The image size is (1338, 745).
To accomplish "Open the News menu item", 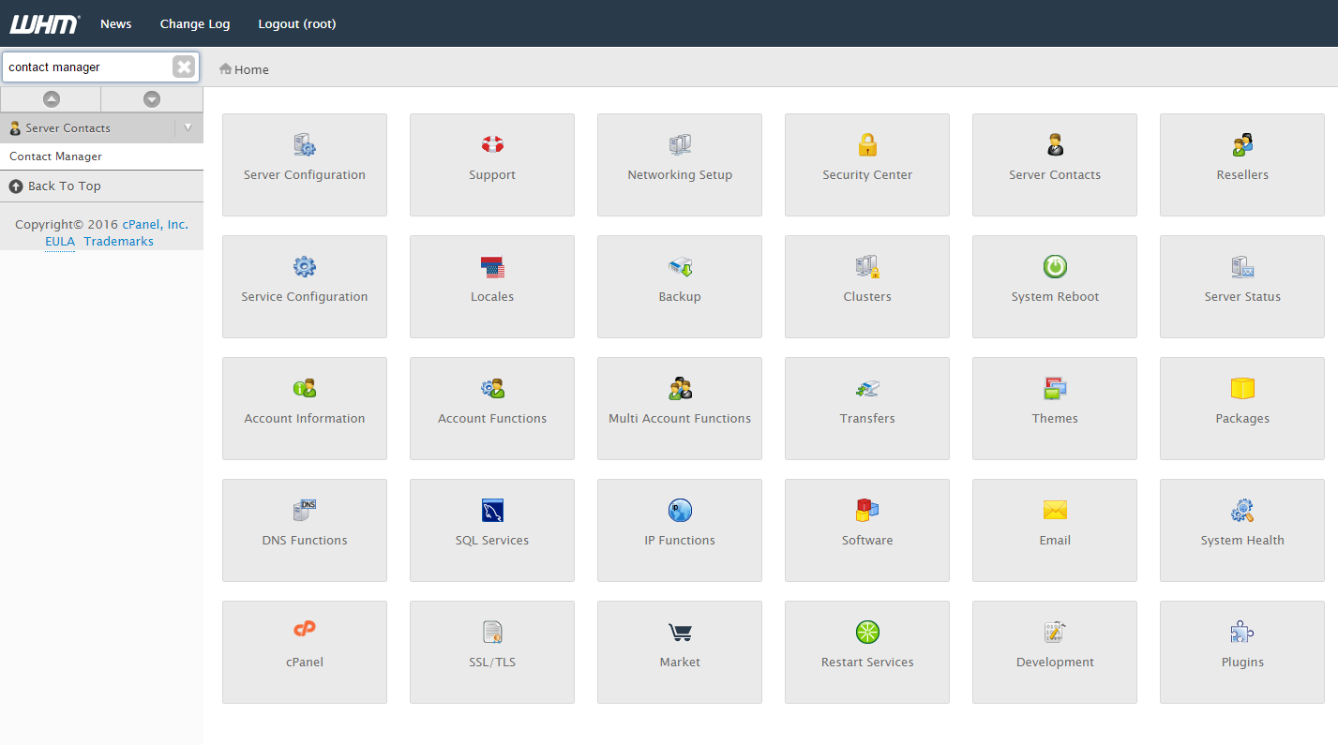I will (116, 23).
